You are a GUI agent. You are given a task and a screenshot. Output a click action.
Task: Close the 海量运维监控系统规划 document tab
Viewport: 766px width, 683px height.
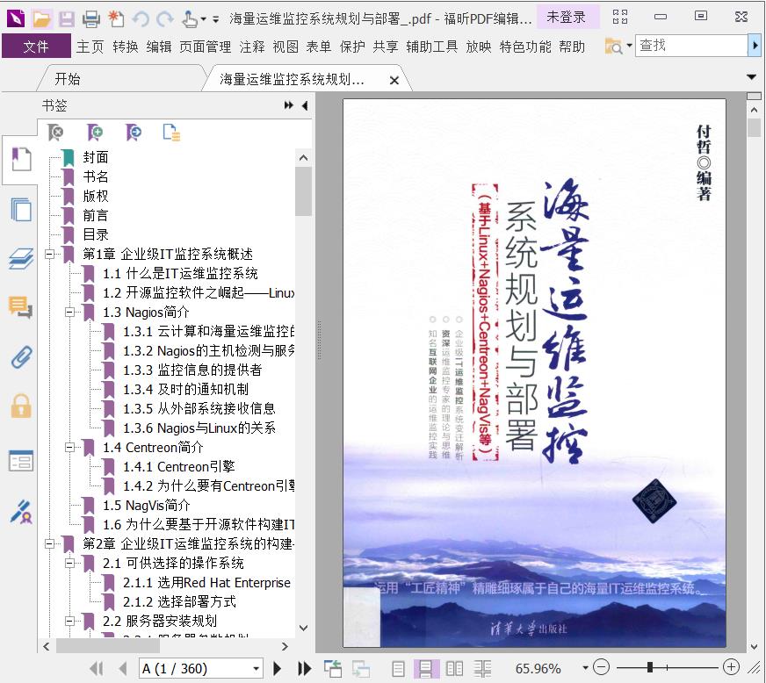coord(394,80)
